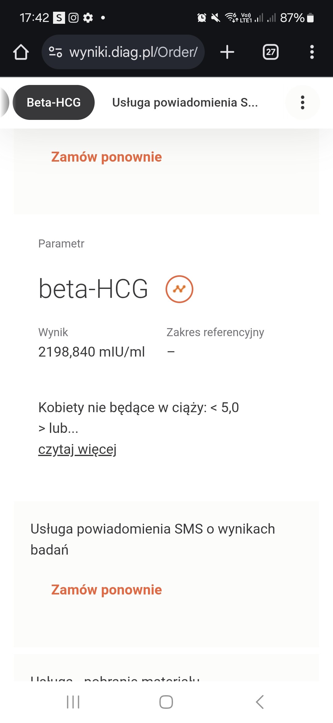Screen dimensions: 333x723
Task: Open the page's three-dot options button
Action: (302, 102)
